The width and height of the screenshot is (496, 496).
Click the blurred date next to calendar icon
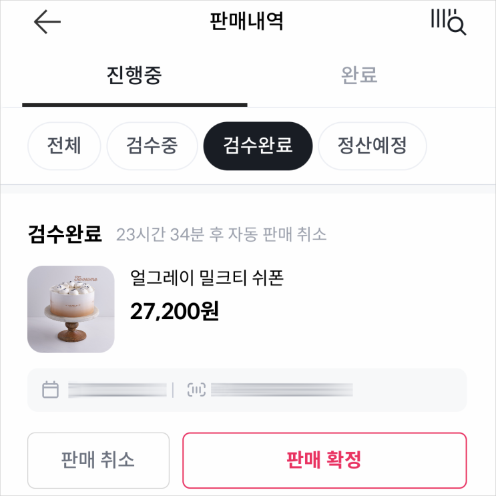117,390
